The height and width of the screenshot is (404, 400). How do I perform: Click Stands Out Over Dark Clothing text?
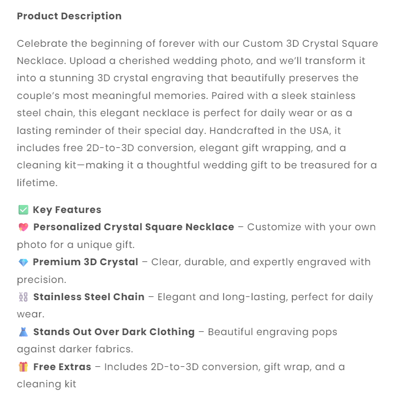click(x=114, y=332)
